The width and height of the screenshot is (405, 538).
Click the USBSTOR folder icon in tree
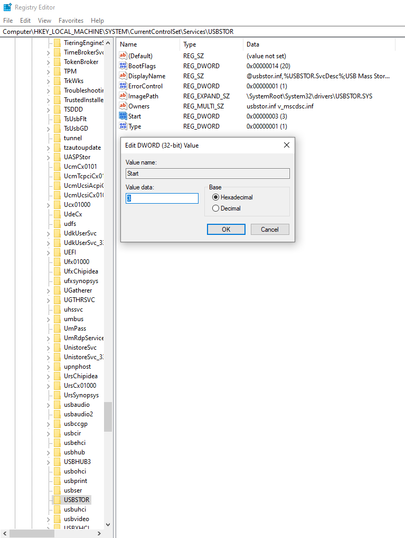[x=57, y=499]
